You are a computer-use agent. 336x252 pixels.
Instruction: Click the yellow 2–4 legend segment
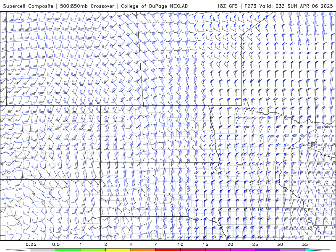pos(118,250)
